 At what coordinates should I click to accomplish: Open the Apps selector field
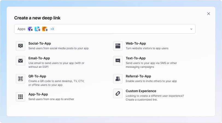tap(105, 29)
